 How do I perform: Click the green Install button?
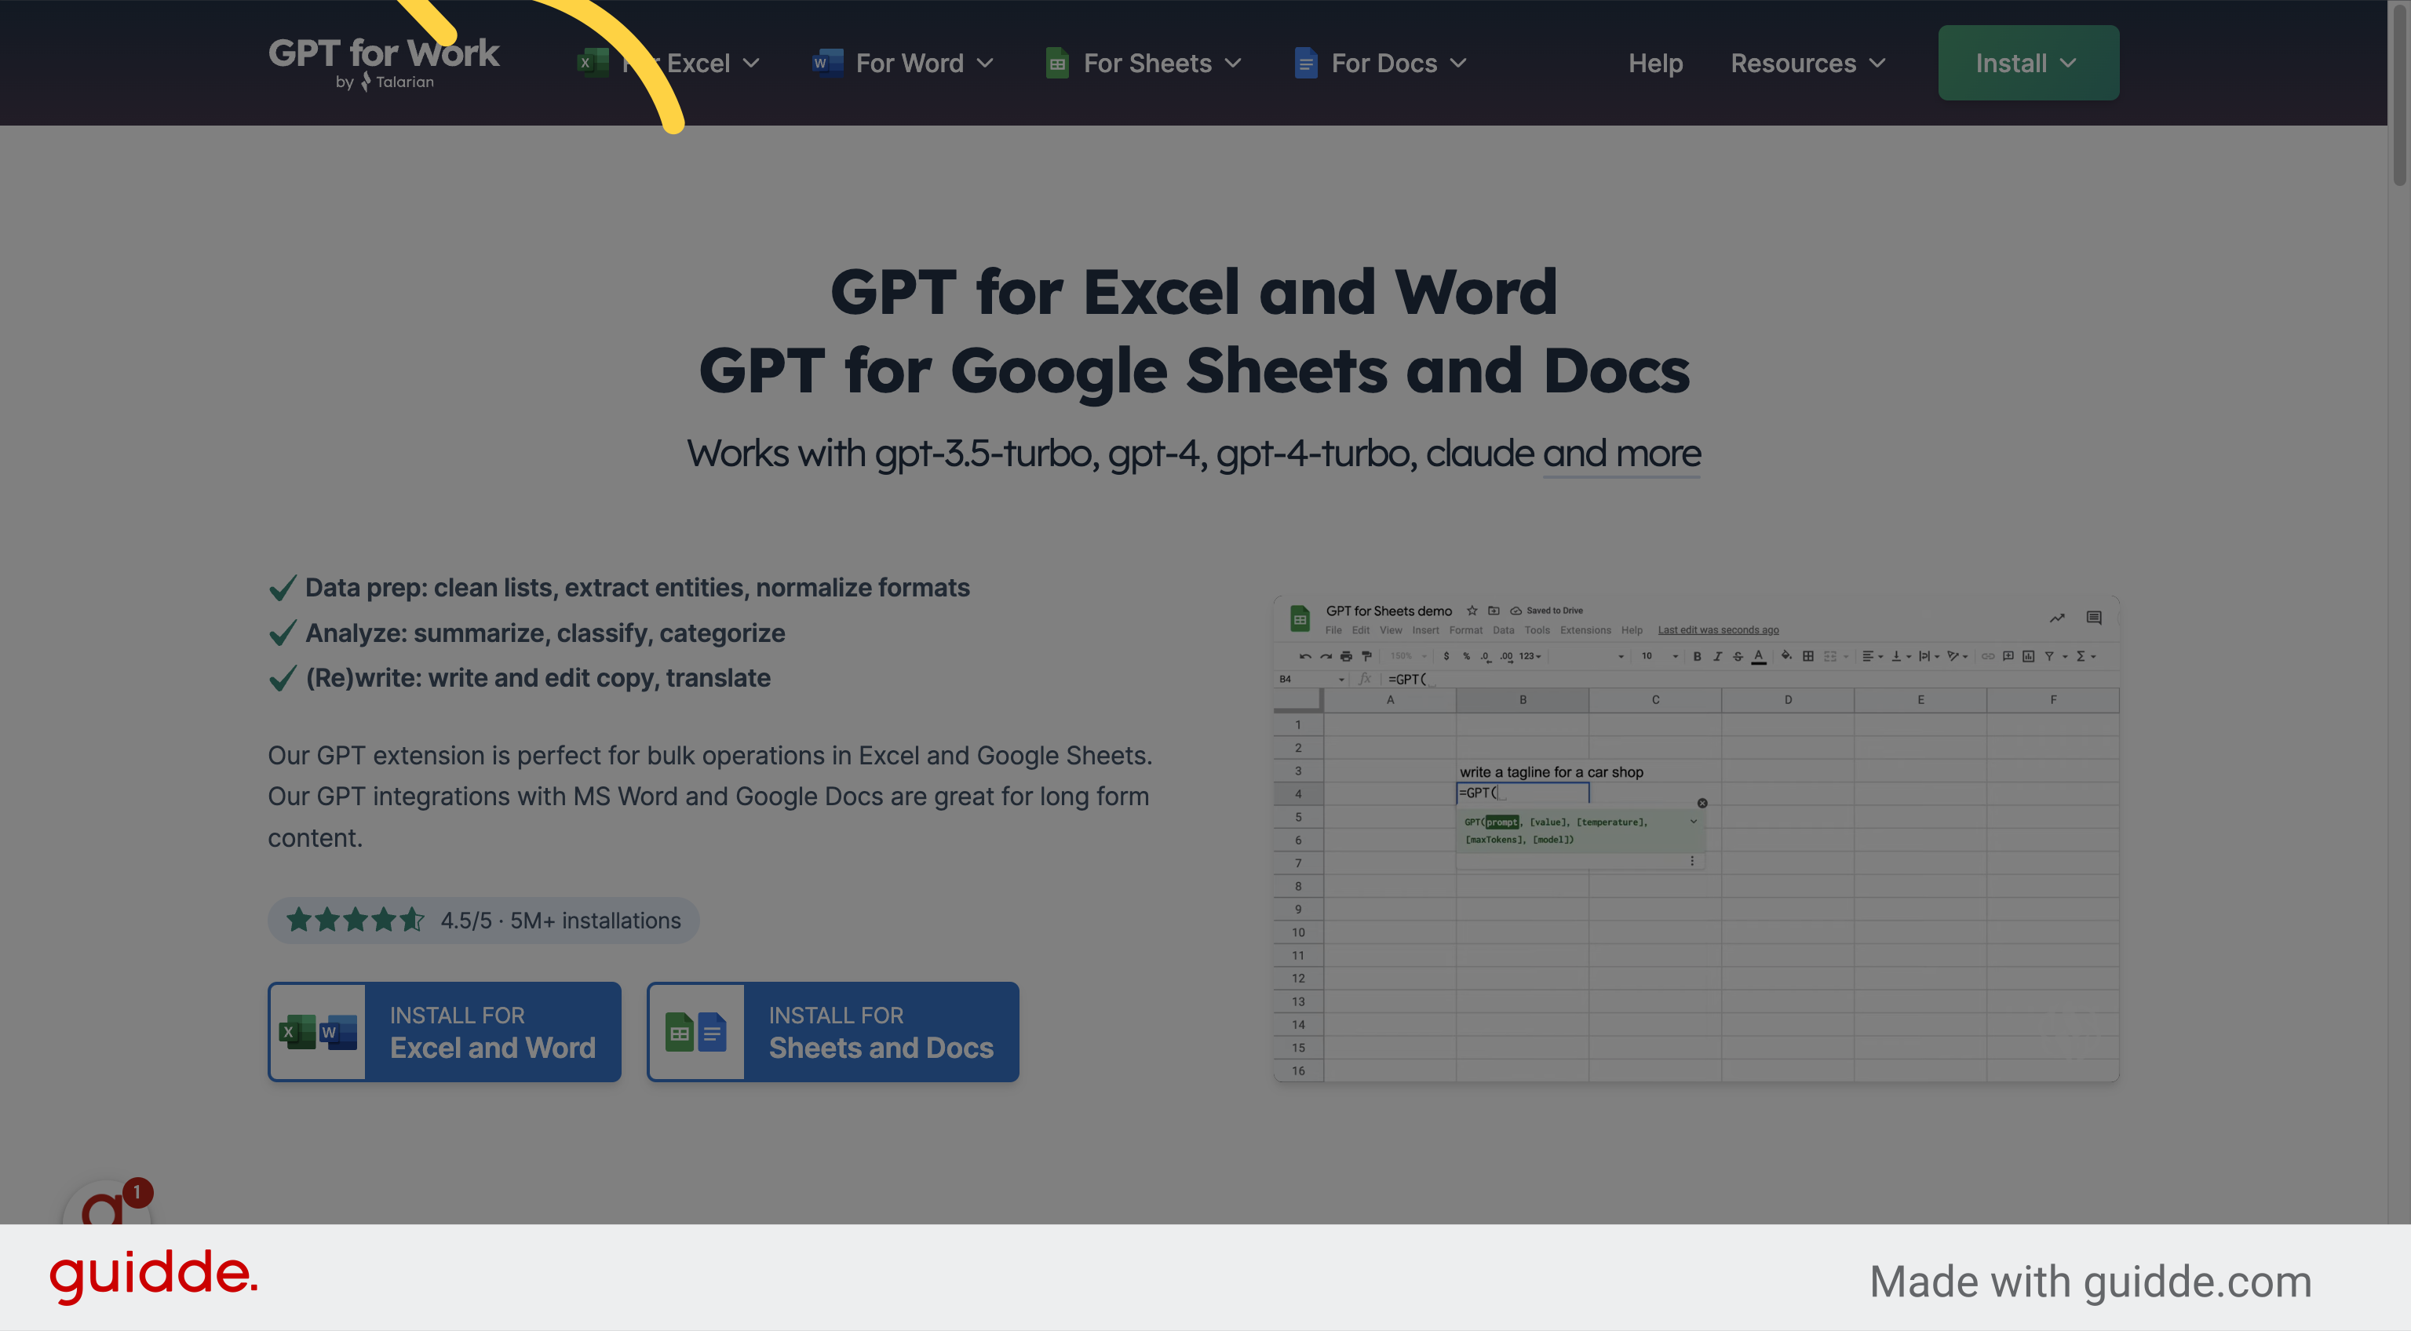pos(2028,63)
